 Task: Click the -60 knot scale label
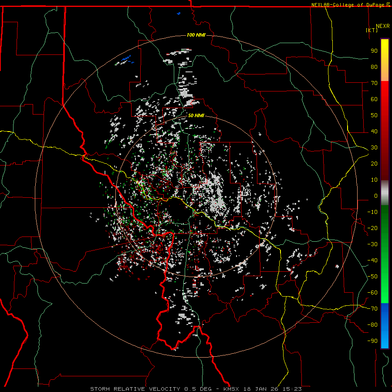point(372,293)
